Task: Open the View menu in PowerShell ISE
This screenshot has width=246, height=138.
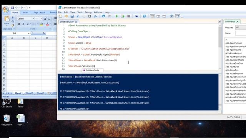Action: click(x=73, y=12)
